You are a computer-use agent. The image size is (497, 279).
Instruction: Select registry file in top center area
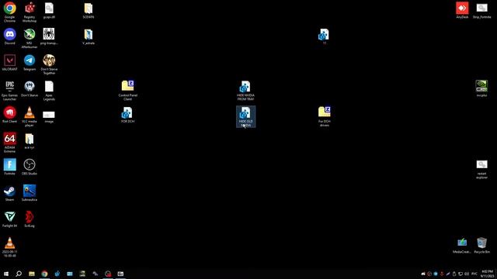(x=324, y=36)
